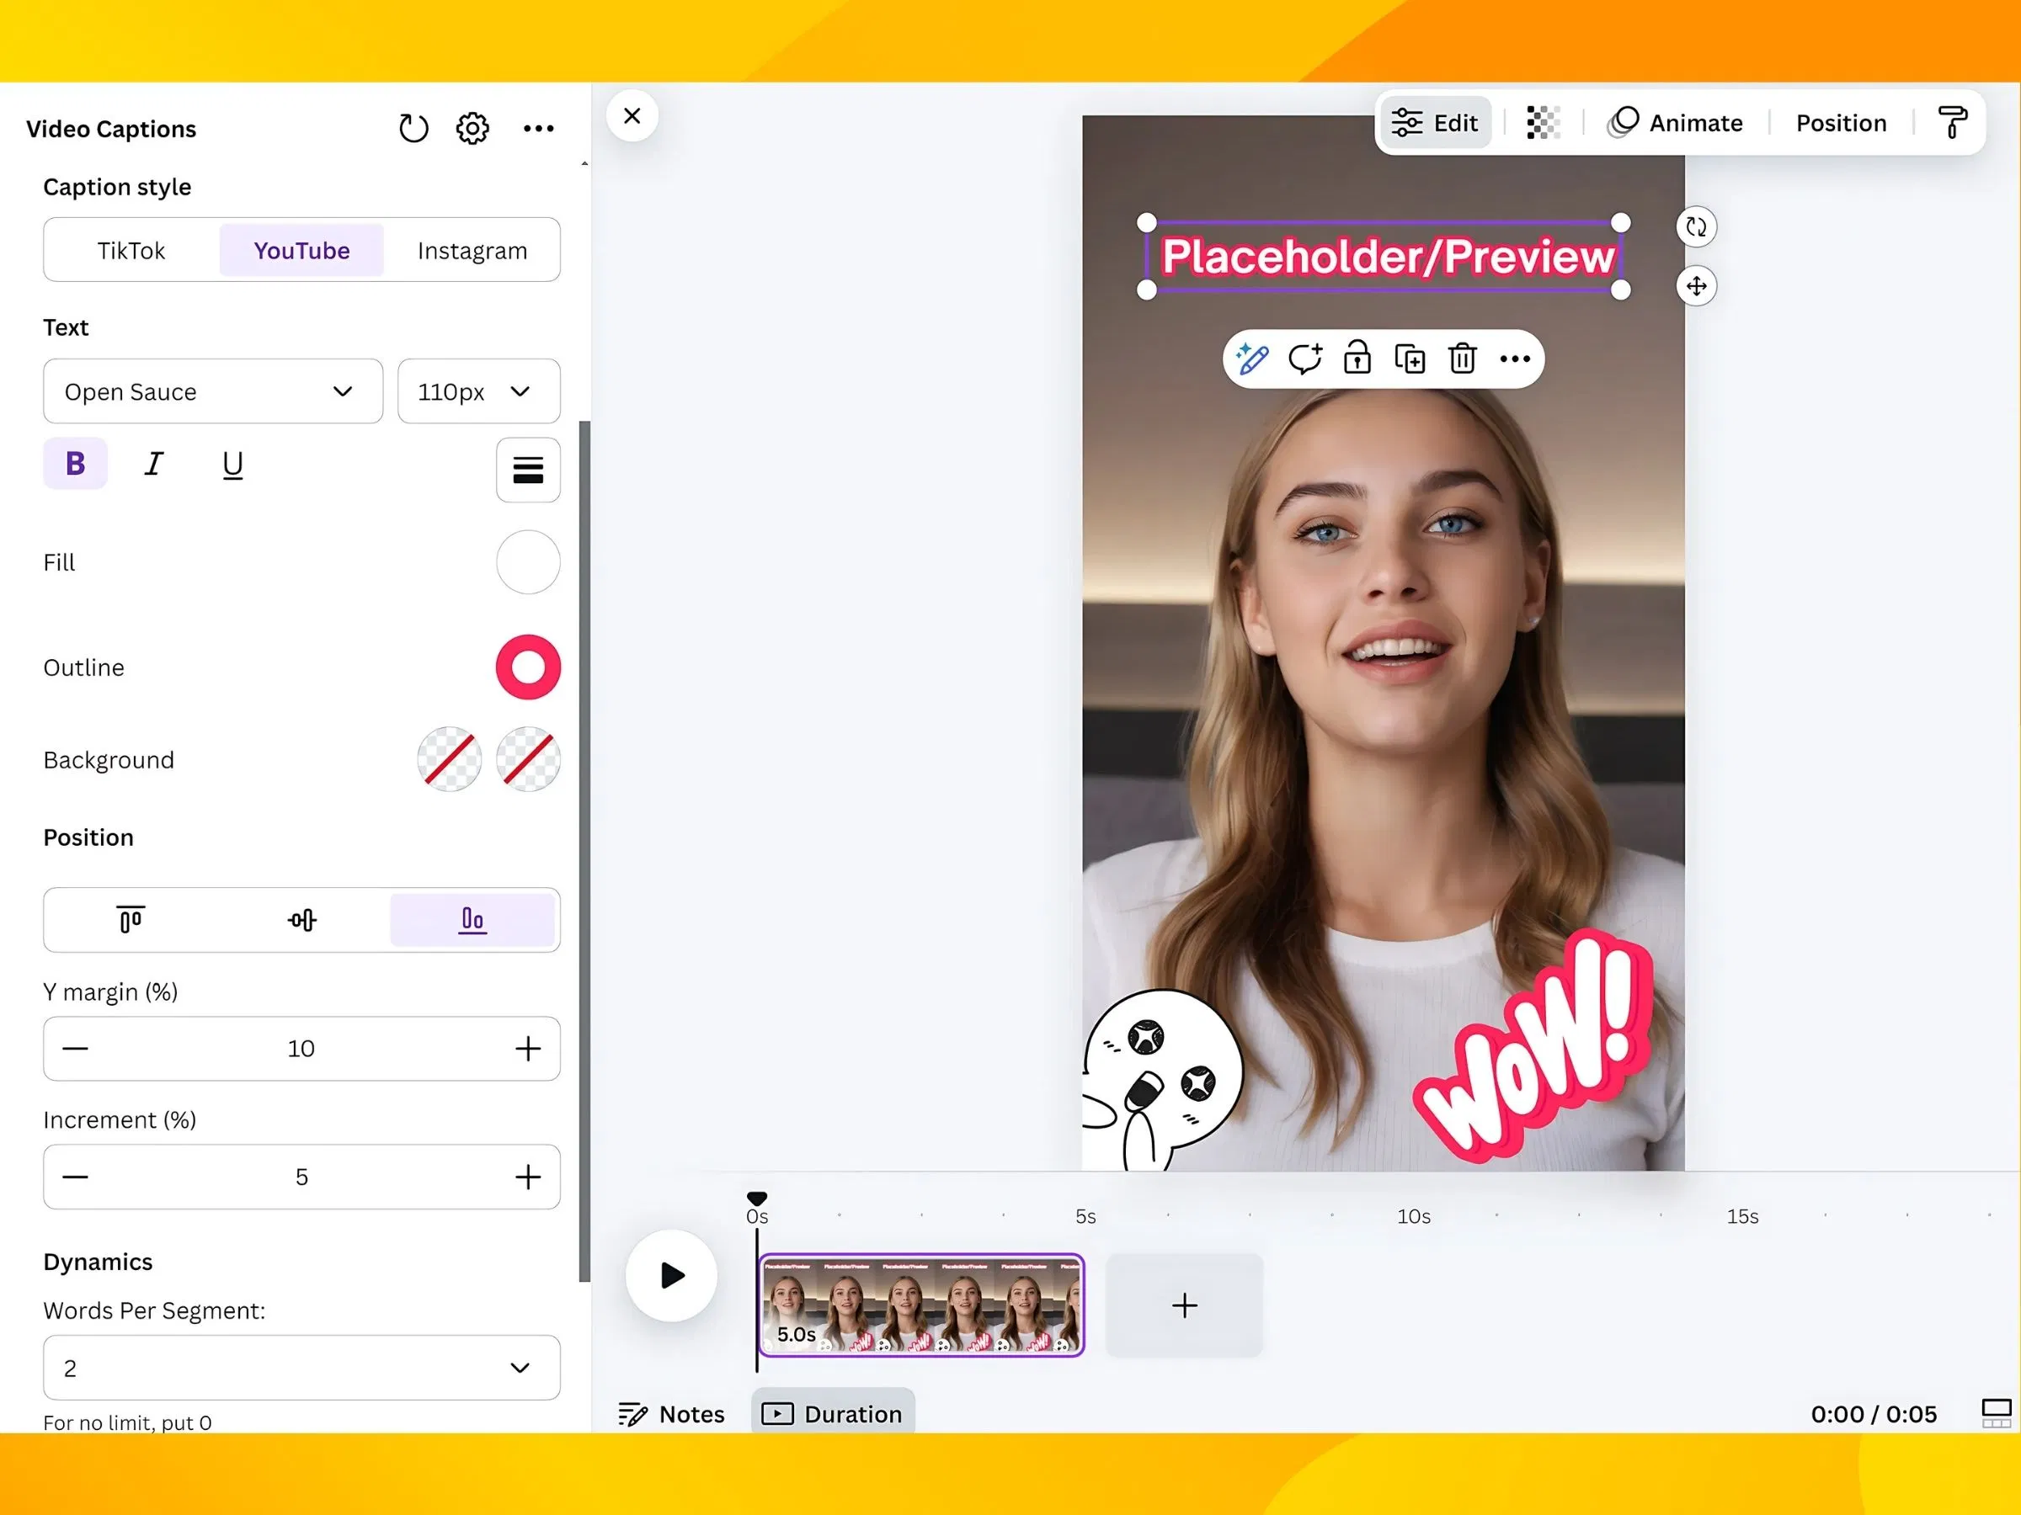Lock the selected caption element
Screen dimensions: 2021x1515
1357,358
